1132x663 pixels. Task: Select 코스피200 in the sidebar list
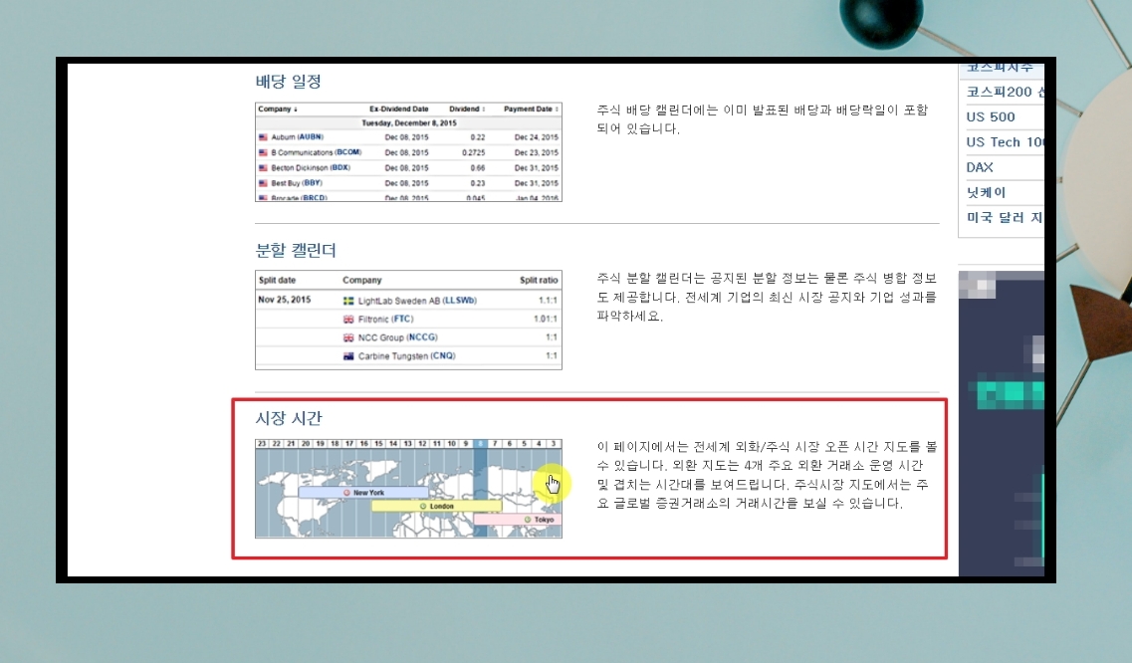pyautogui.click(x=1005, y=92)
